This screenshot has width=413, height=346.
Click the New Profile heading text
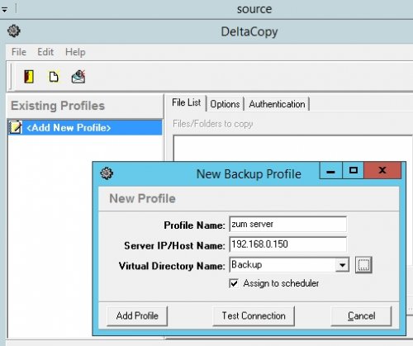pyautogui.click(x=142, y=198)
